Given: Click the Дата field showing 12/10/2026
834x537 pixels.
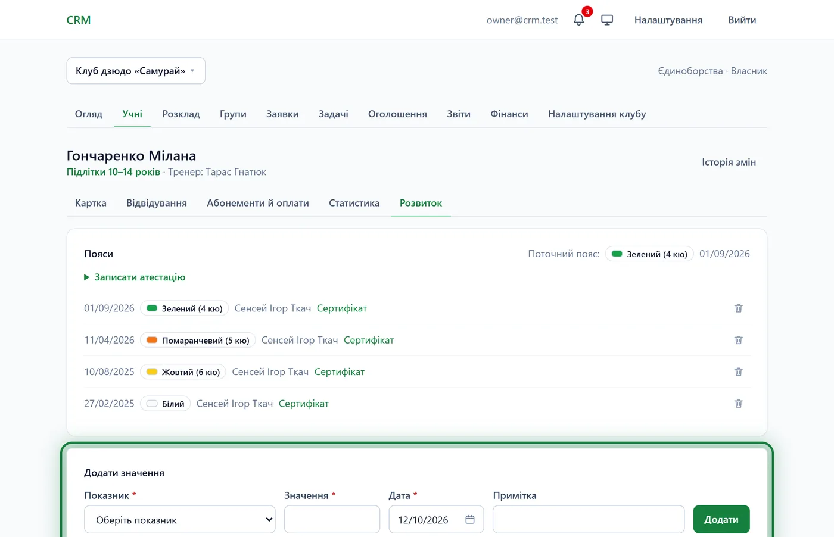Looking at the screenshot, I should 436,520.
